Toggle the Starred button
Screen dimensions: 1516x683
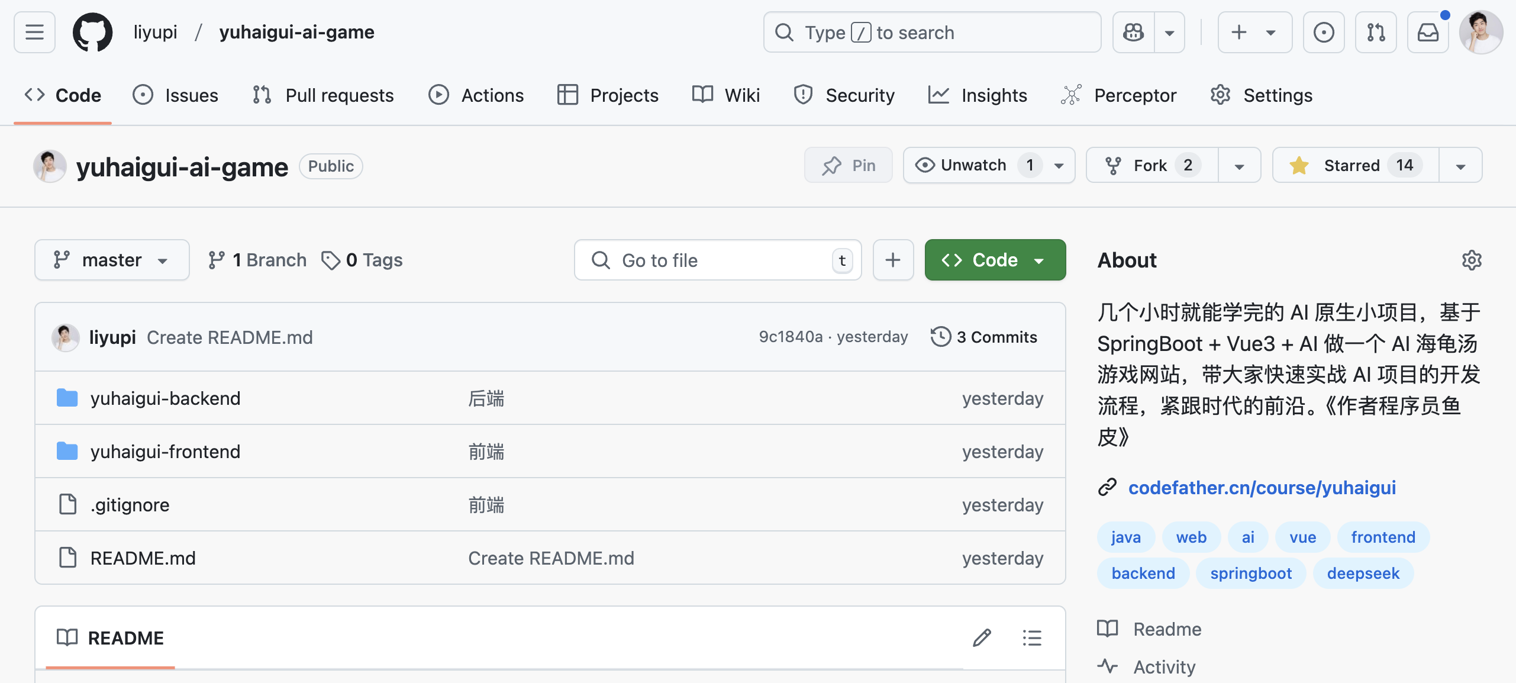coord(1356,165)
